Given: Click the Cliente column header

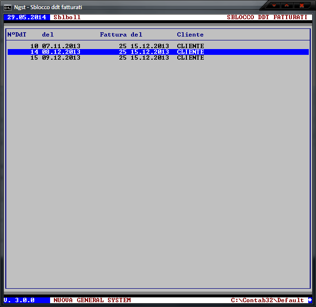Looking at the screenshot, I should coord(190,35).
